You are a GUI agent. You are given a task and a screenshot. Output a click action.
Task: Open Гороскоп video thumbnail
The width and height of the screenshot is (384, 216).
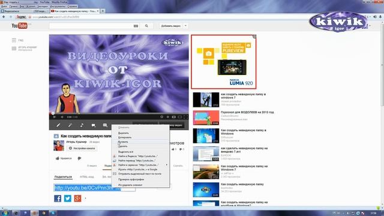206,118
